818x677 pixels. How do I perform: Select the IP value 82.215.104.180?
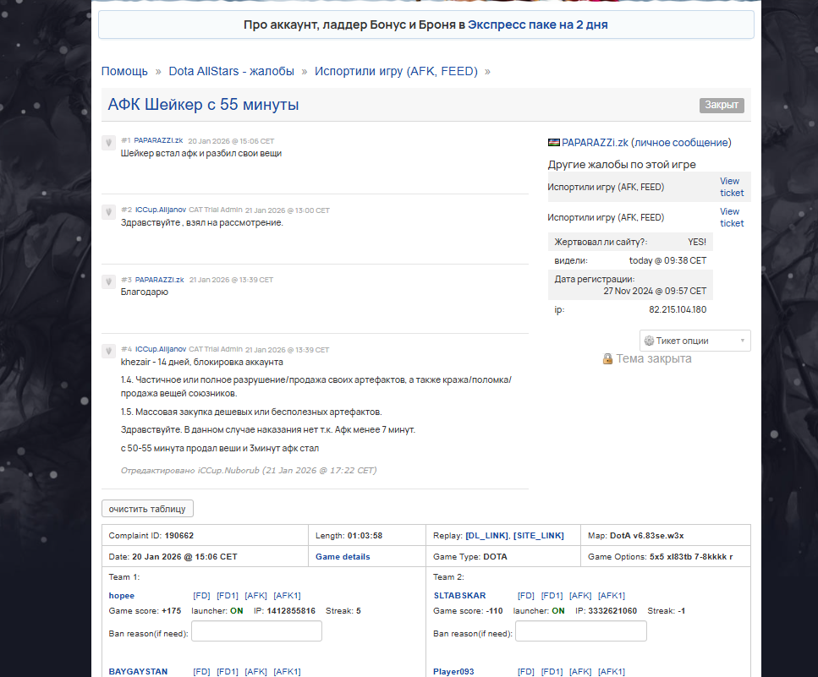pos(678,309)
